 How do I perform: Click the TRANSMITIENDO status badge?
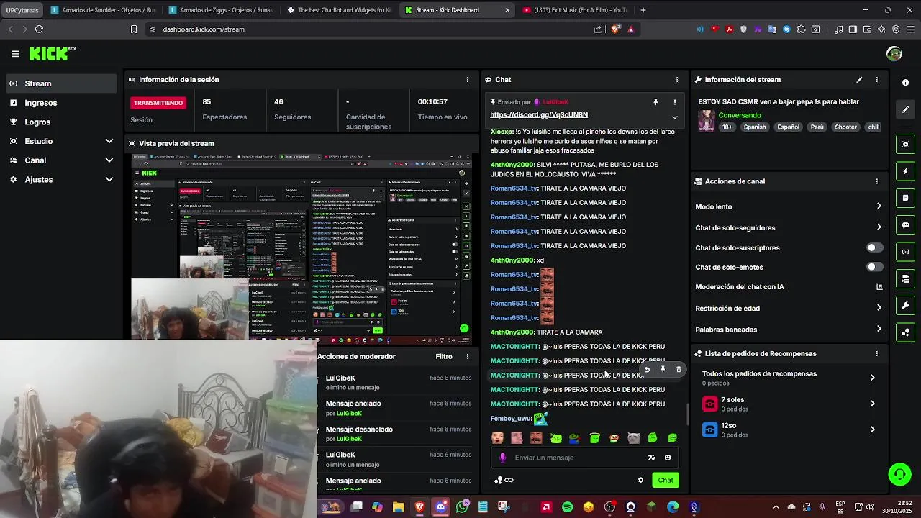point(158,103)
